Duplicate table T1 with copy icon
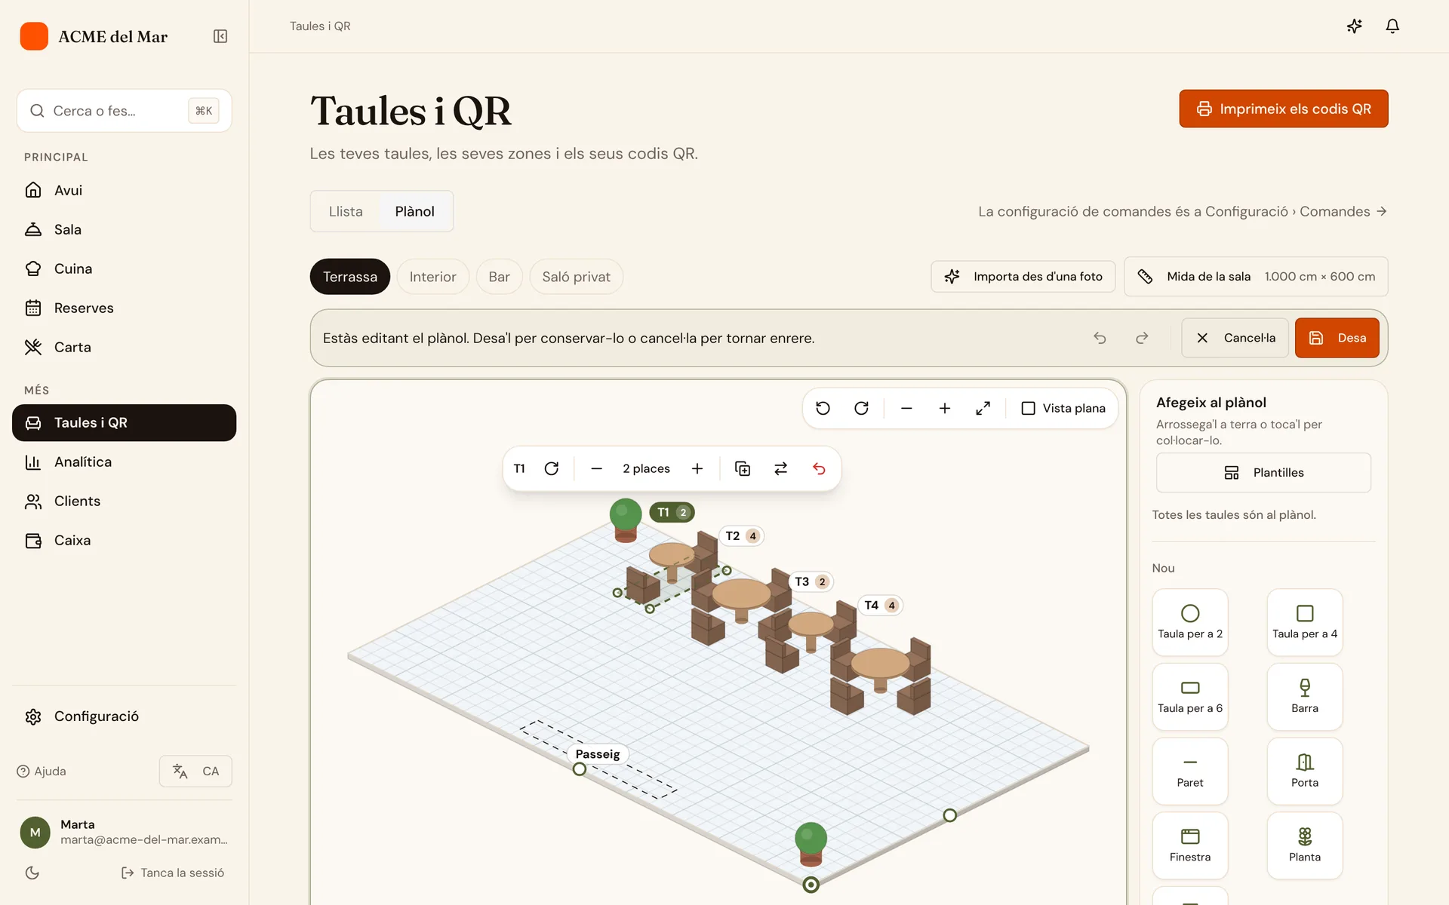1449x905 pixels. [743, 468]
